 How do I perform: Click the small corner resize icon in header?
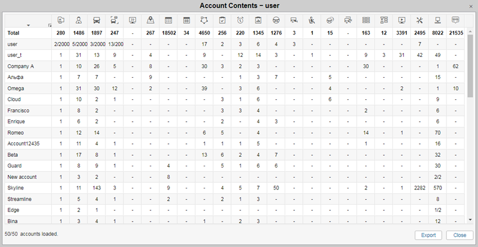pyautogui.click(x=50, y=26)
